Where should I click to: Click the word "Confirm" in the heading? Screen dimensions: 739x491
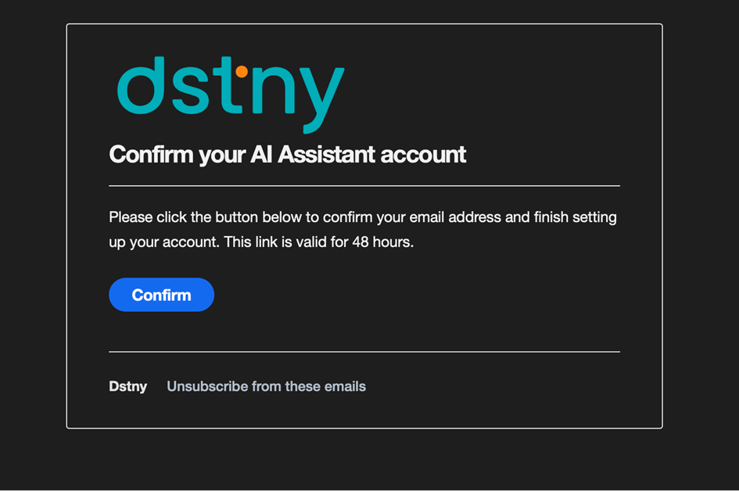[151, 155]
